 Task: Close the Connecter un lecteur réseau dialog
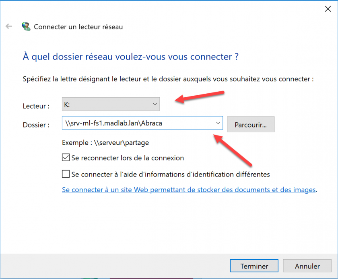pos(328,9)
